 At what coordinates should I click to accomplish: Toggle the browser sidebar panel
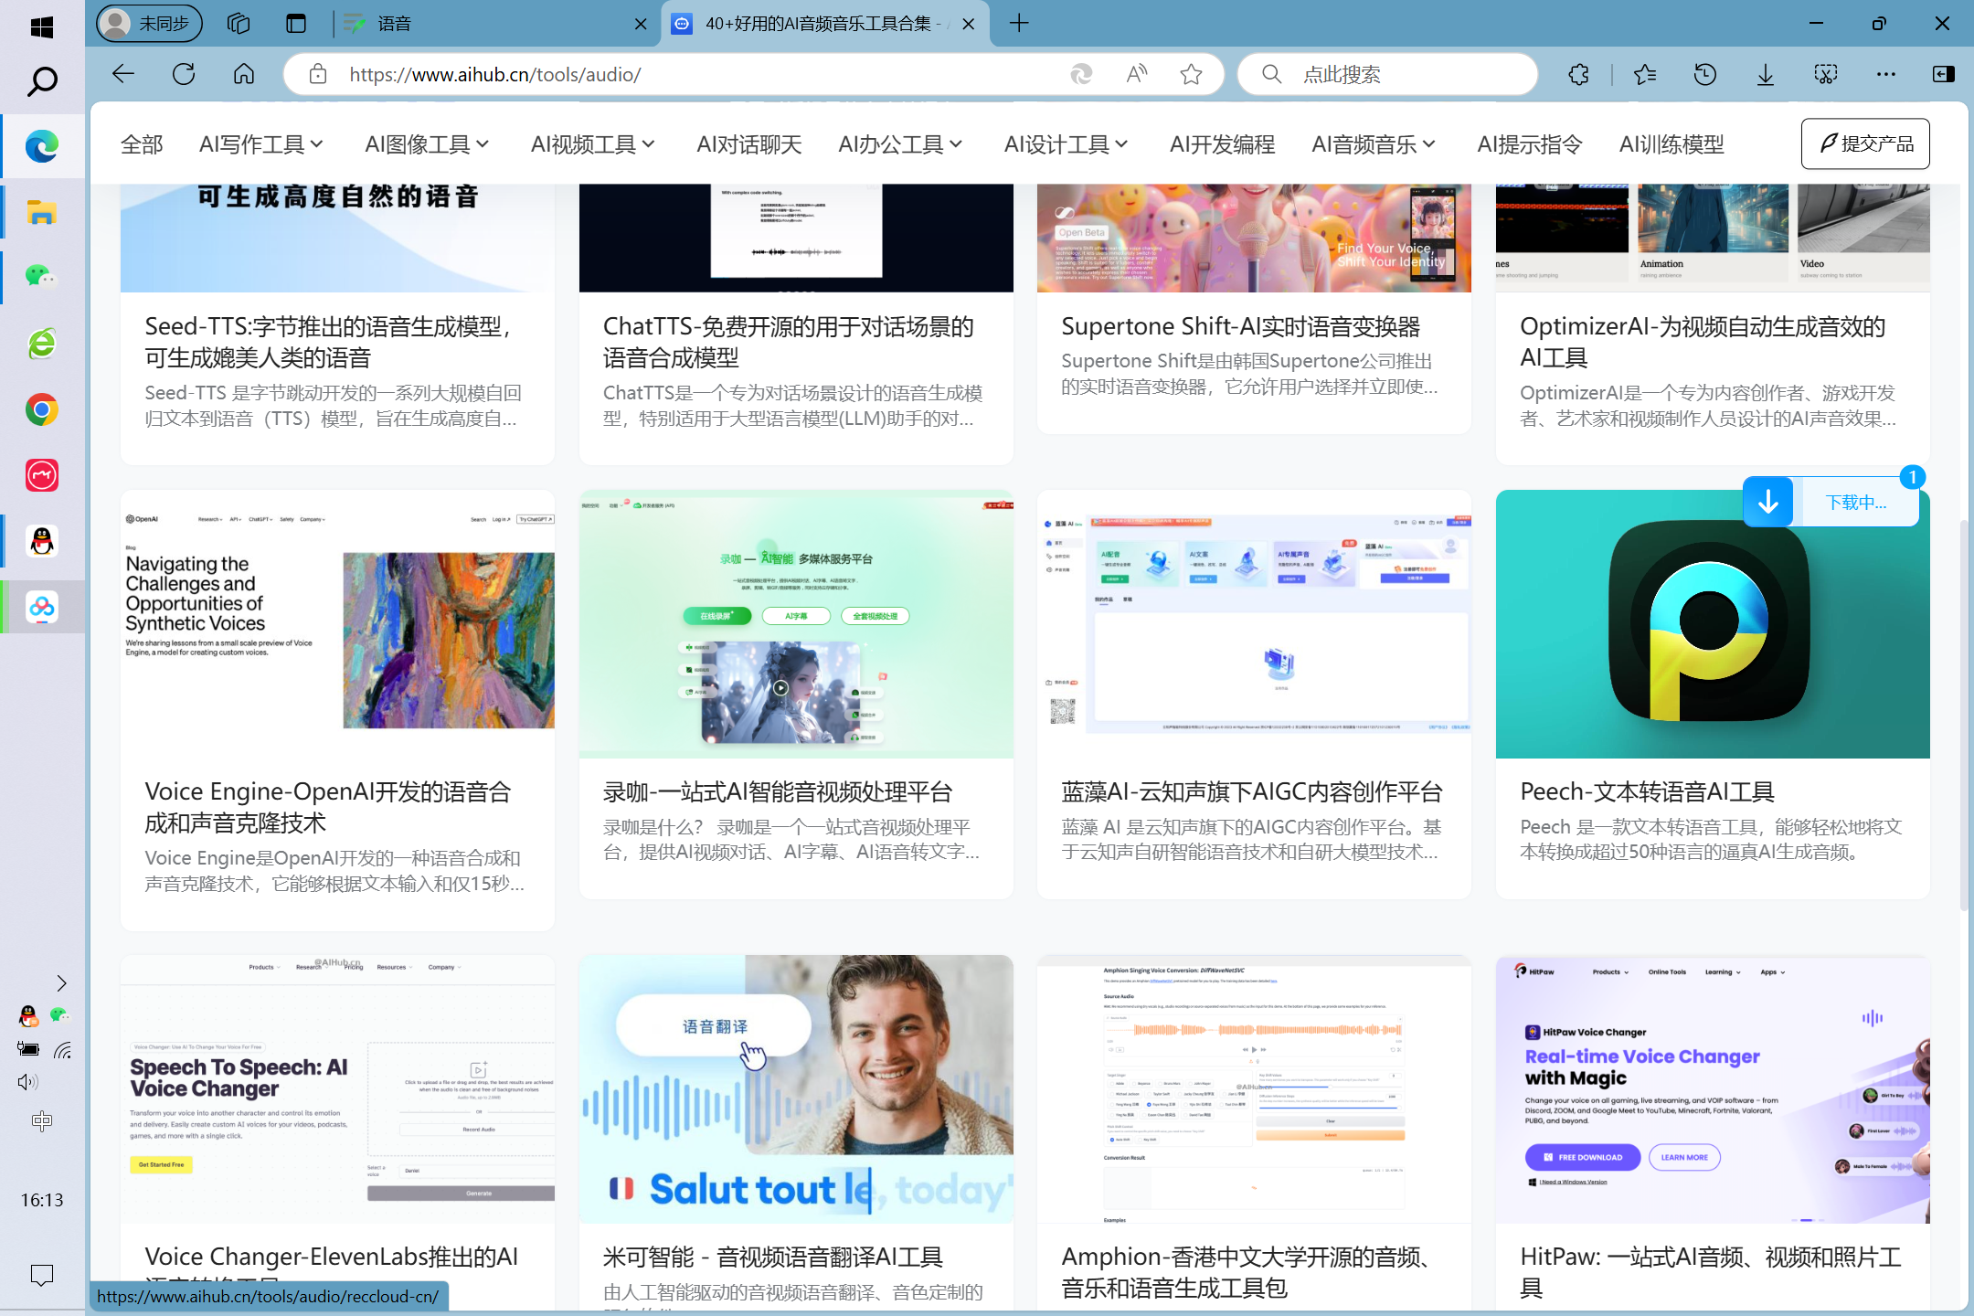point(1944,74)
